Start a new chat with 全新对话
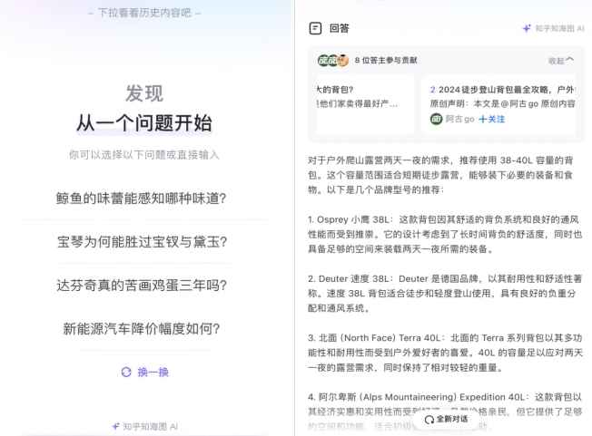This screenshot has width=592, height=436. point(446,419)
